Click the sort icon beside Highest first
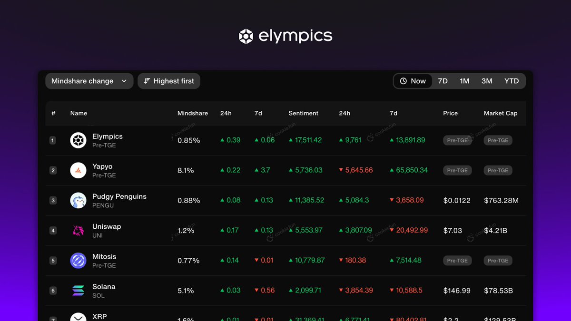The width and height of the screenshot is (571, 321). pos(147,81)
